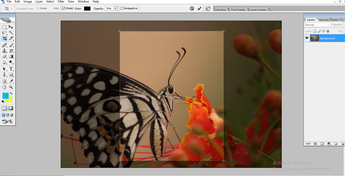Disable the Shield checkbox
345x176 pixels.
click(x=64, y=8)
